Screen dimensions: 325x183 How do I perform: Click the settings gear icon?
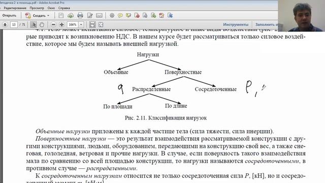tap(112, 16)
